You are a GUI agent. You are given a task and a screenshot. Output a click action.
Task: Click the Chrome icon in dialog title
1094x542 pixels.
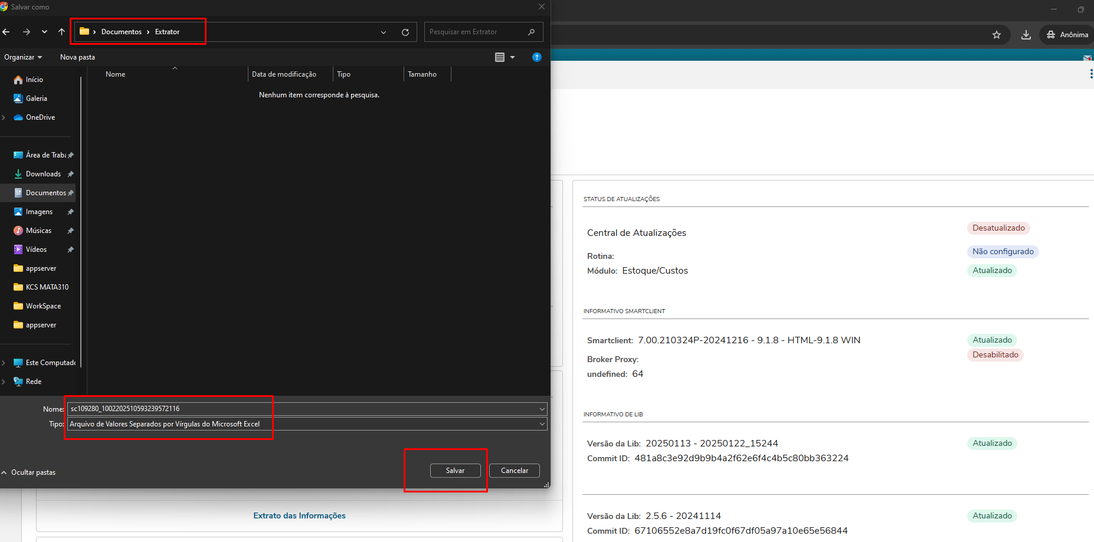4,7
